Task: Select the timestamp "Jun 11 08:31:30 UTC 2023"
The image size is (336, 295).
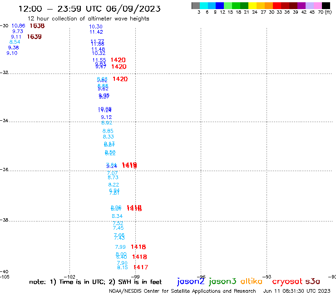Action: [297, 291]
